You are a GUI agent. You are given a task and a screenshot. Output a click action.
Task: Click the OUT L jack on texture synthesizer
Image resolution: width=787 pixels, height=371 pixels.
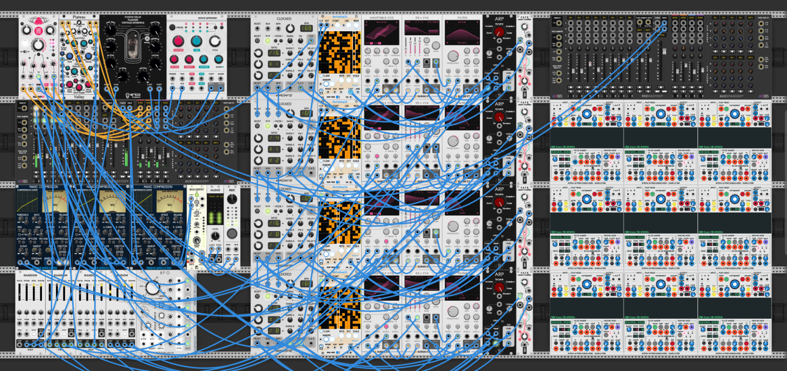[211, 88]
